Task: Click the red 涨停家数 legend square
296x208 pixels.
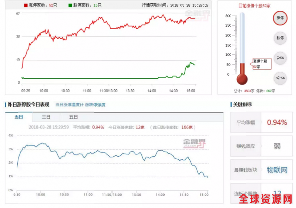Action: pyautogui.click(x=26, y=6)
